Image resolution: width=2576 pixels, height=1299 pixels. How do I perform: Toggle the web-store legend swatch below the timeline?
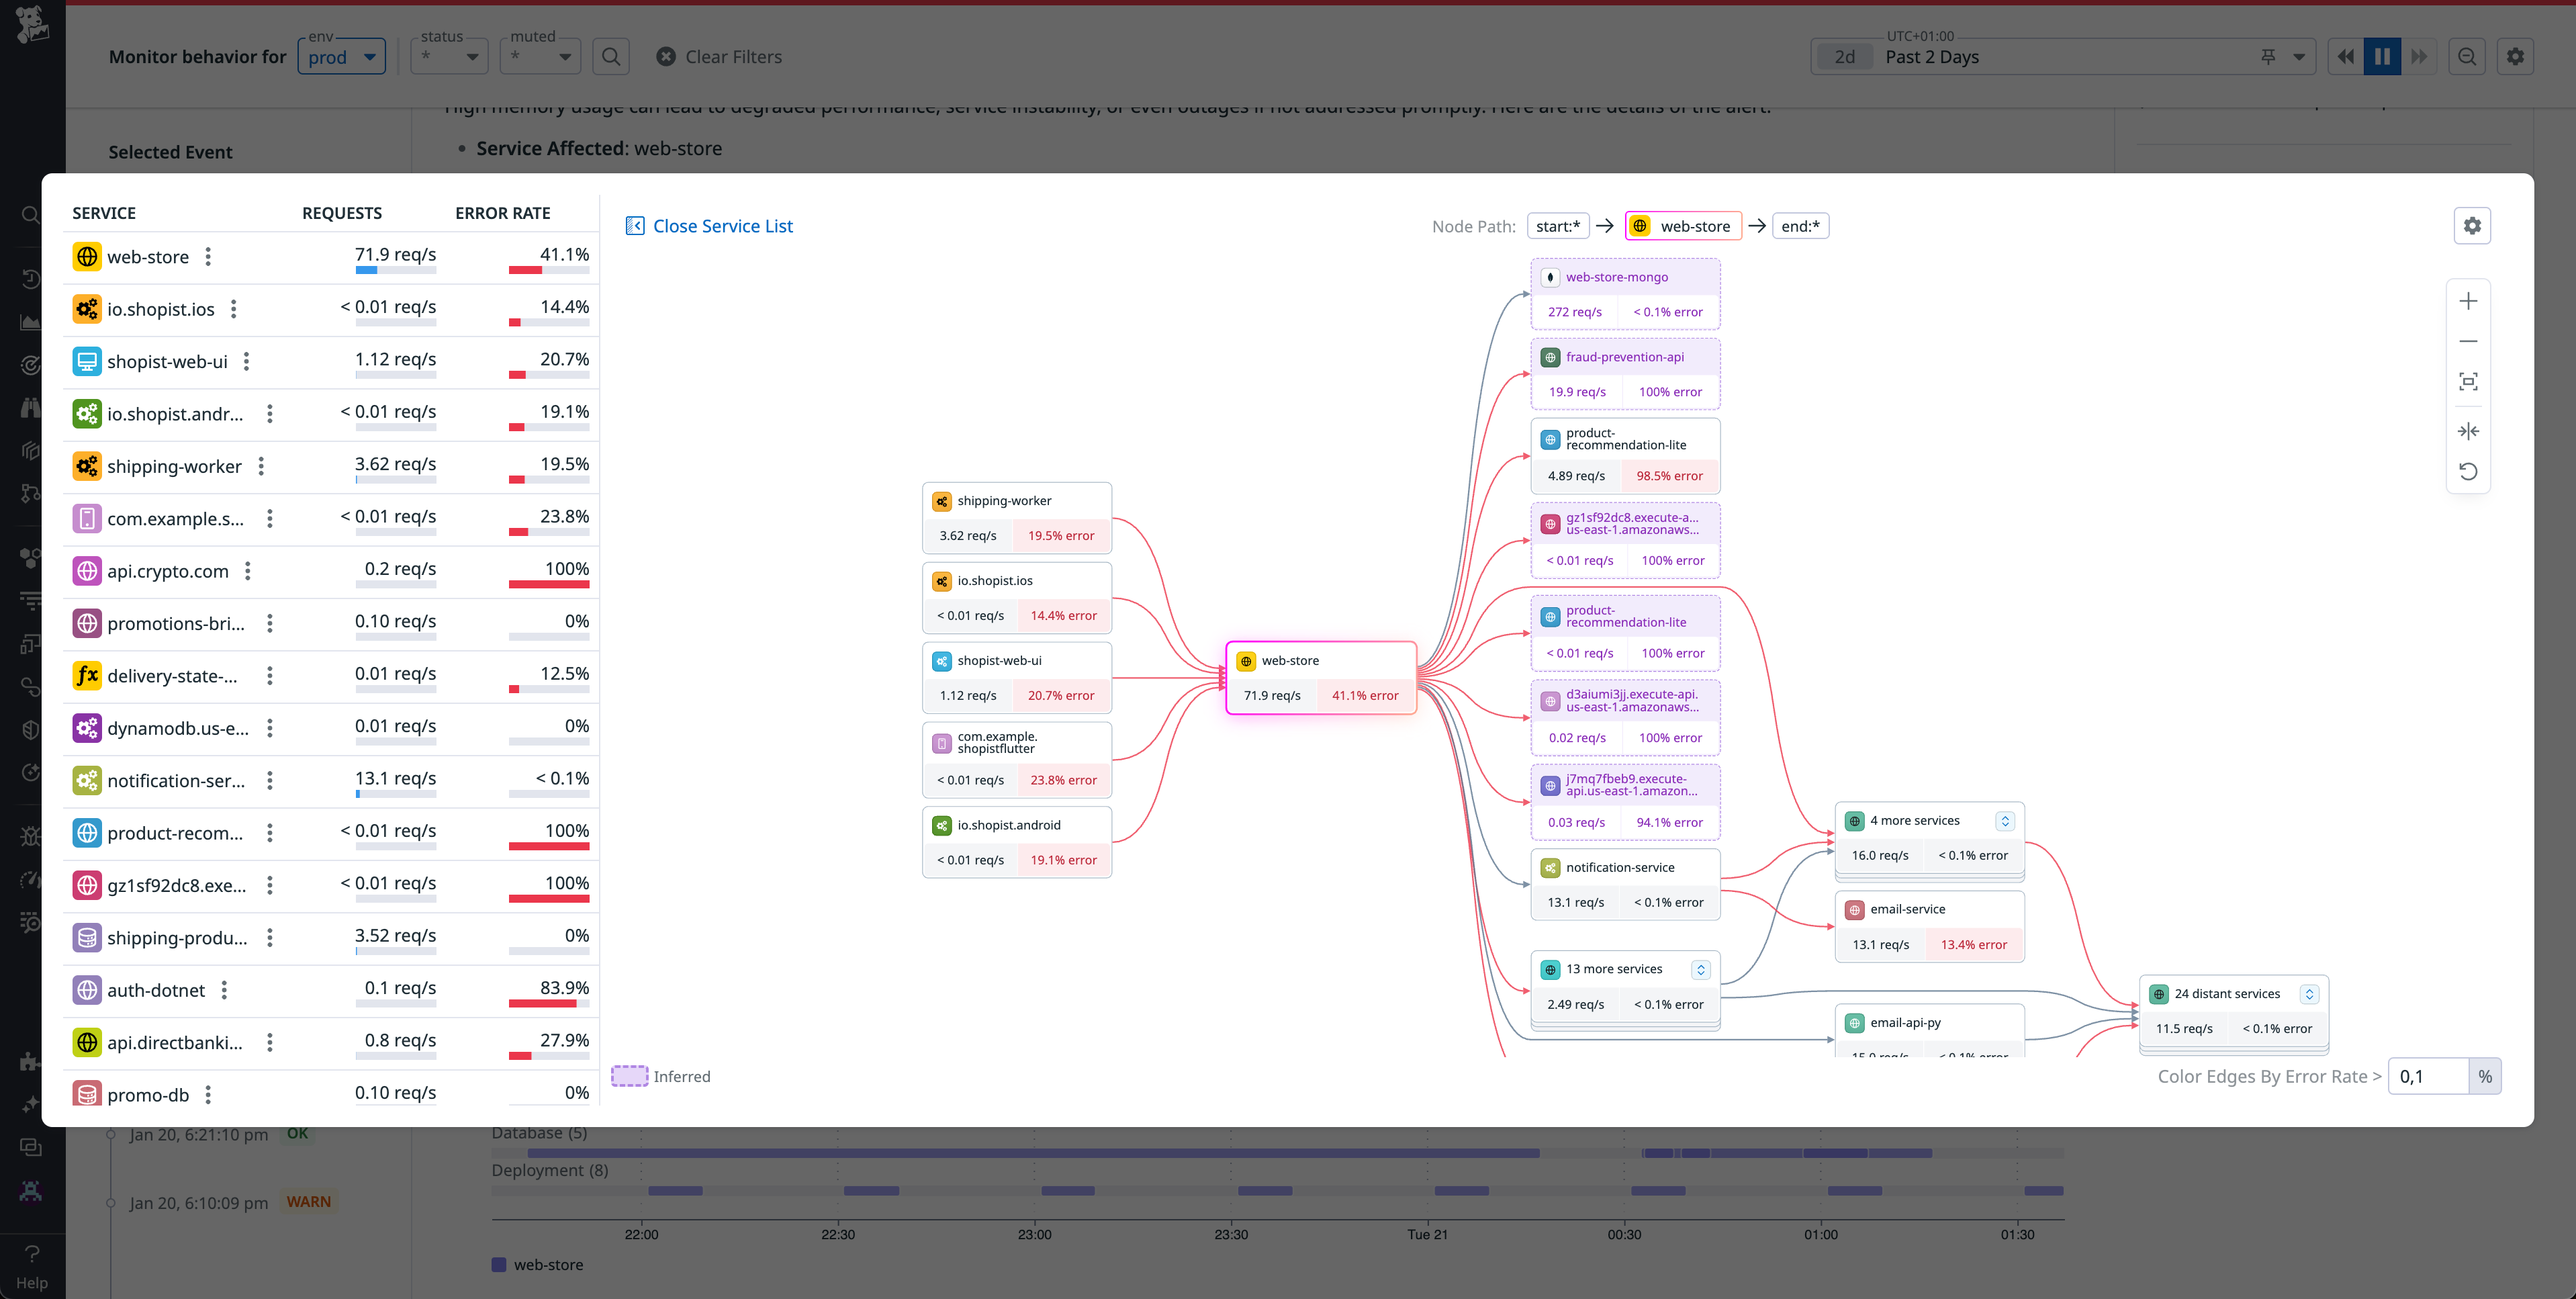coord(499,1264)
